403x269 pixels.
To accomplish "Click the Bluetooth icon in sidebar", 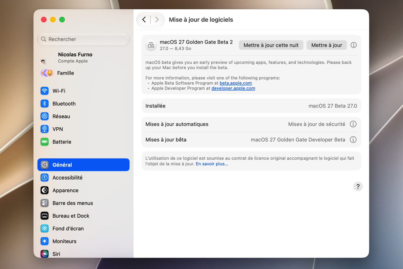I will point(45,103).
